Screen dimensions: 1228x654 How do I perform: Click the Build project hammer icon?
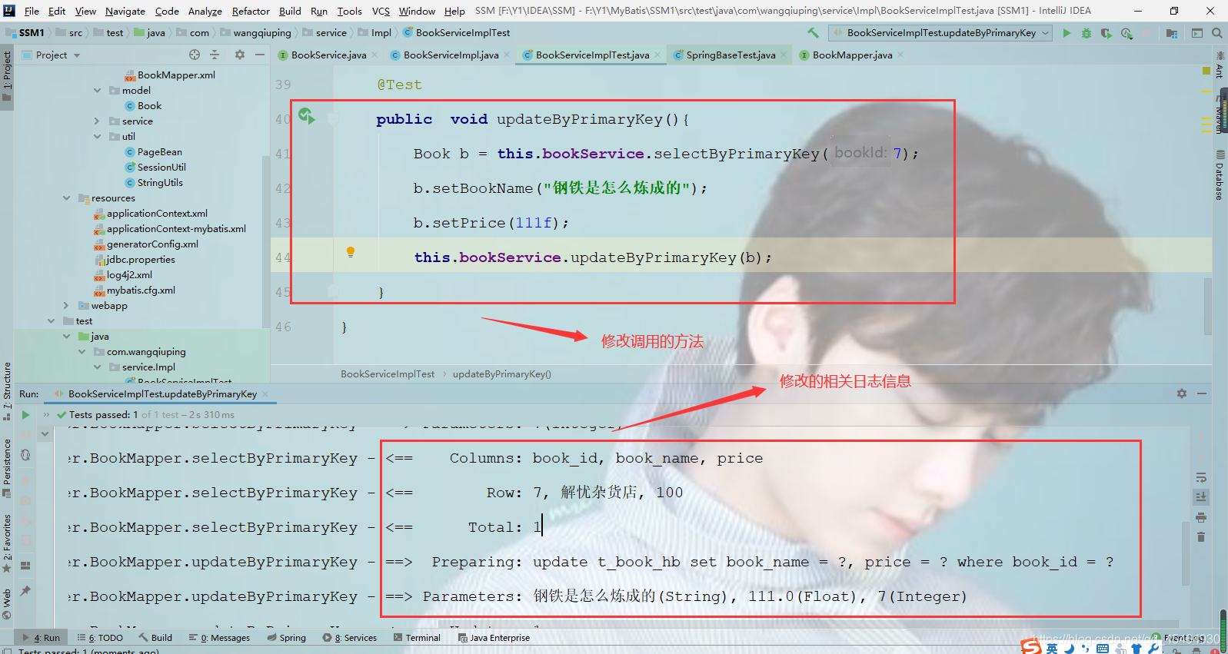click(x=813, y=33)
